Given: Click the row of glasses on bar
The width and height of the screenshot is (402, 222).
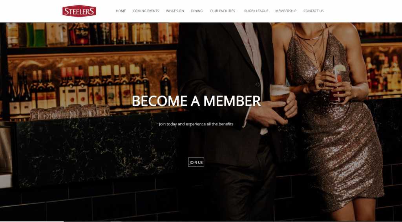Looking at the screenshot, I should 70,112.
